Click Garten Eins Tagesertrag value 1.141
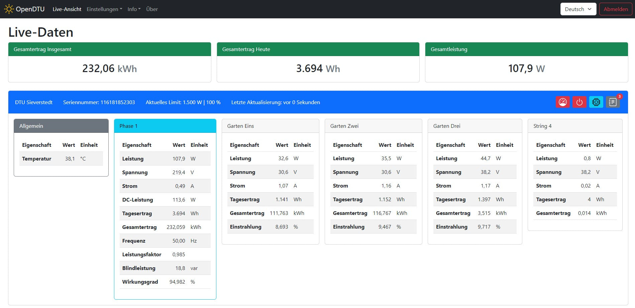This screenshot has height=308, width=635. 282,200
